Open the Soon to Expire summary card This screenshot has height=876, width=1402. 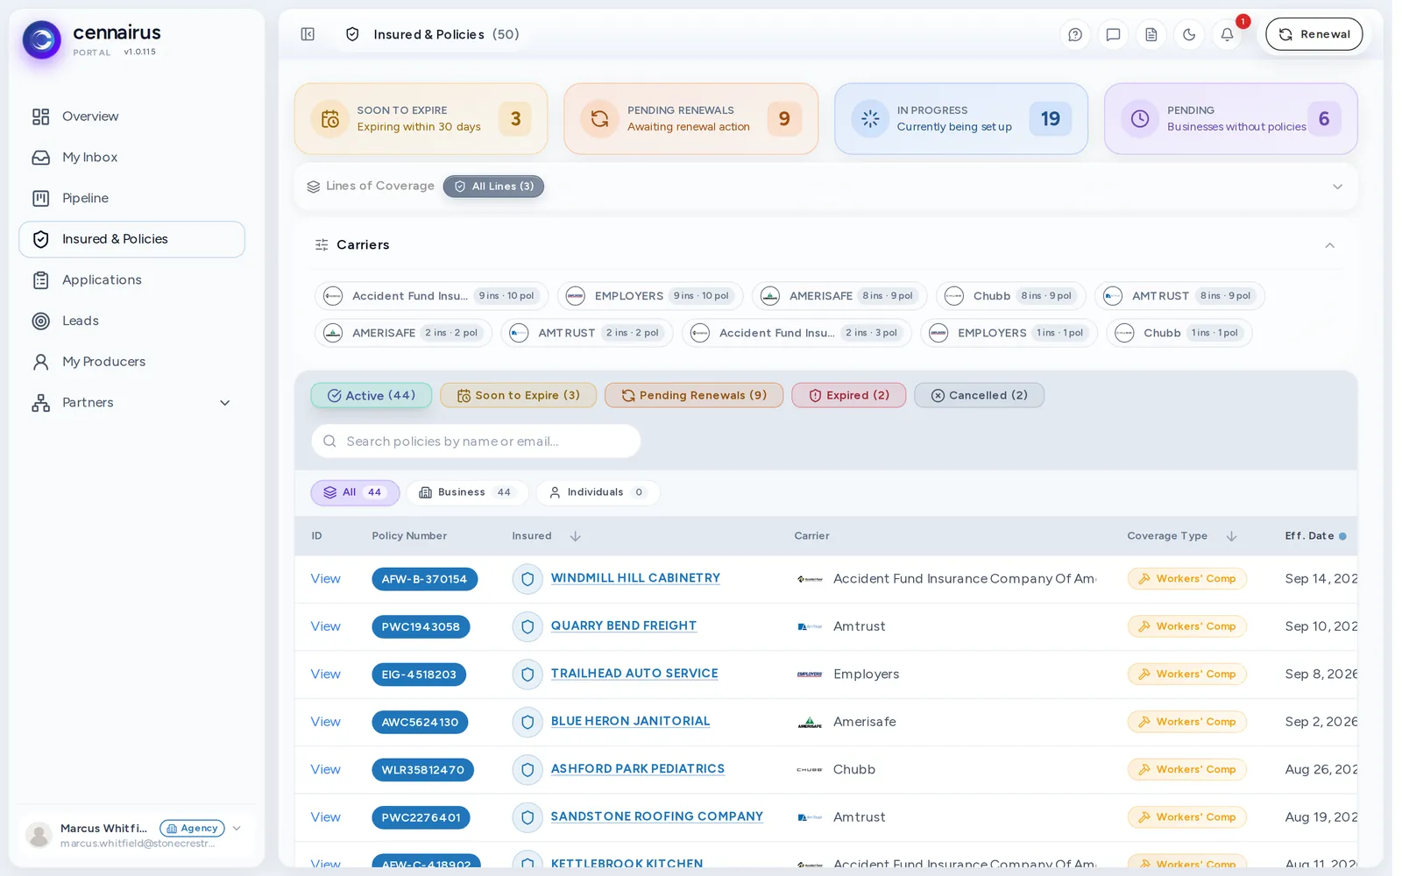coord(421,119)
